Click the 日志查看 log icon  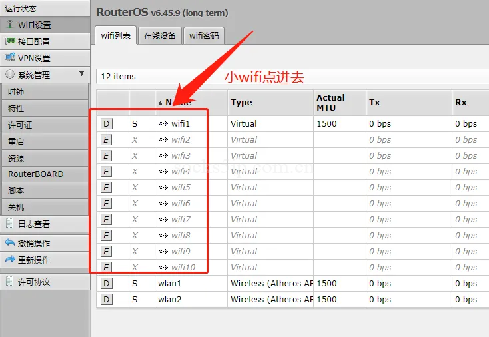[x=10, y=224]
